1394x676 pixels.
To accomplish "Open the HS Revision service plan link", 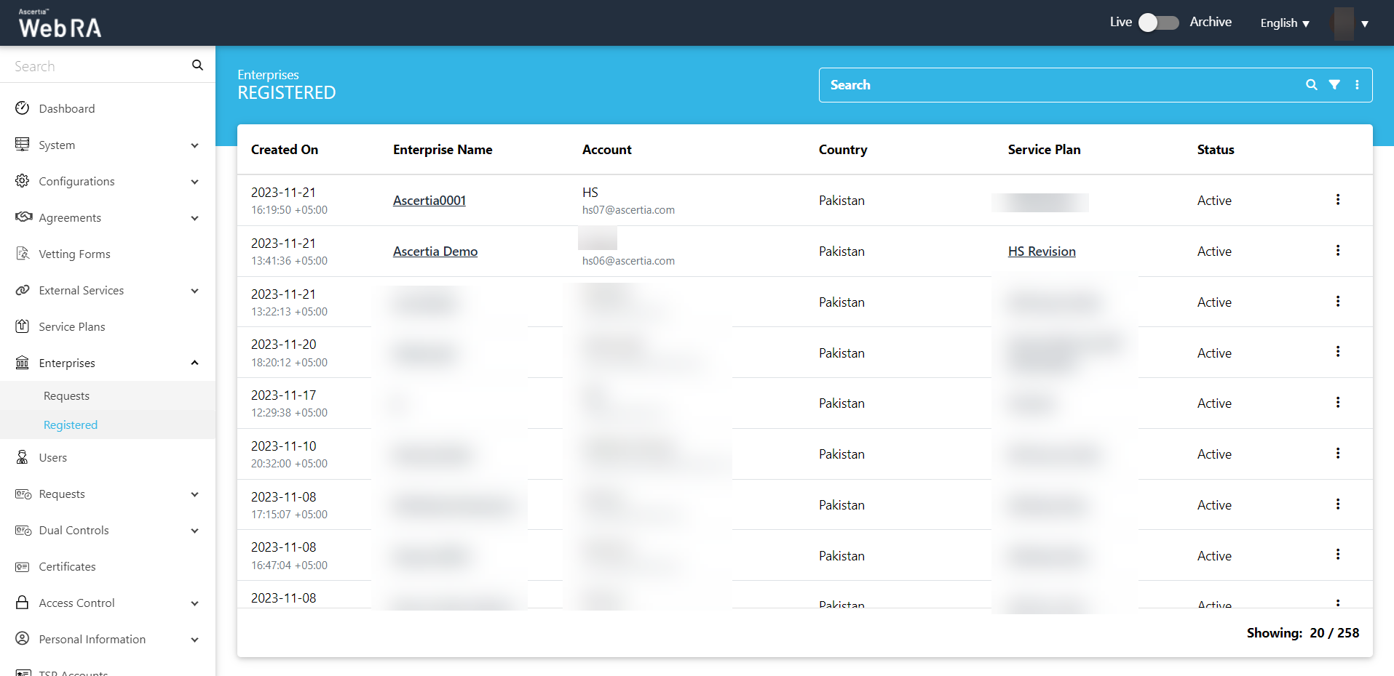I will coord(1041,252).
